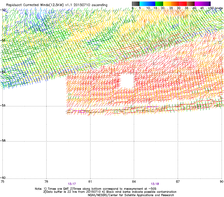Screen dimensions: 224x197
Task: Click the NOAA/NESDIS credit line
Action: tap(131, 195)
